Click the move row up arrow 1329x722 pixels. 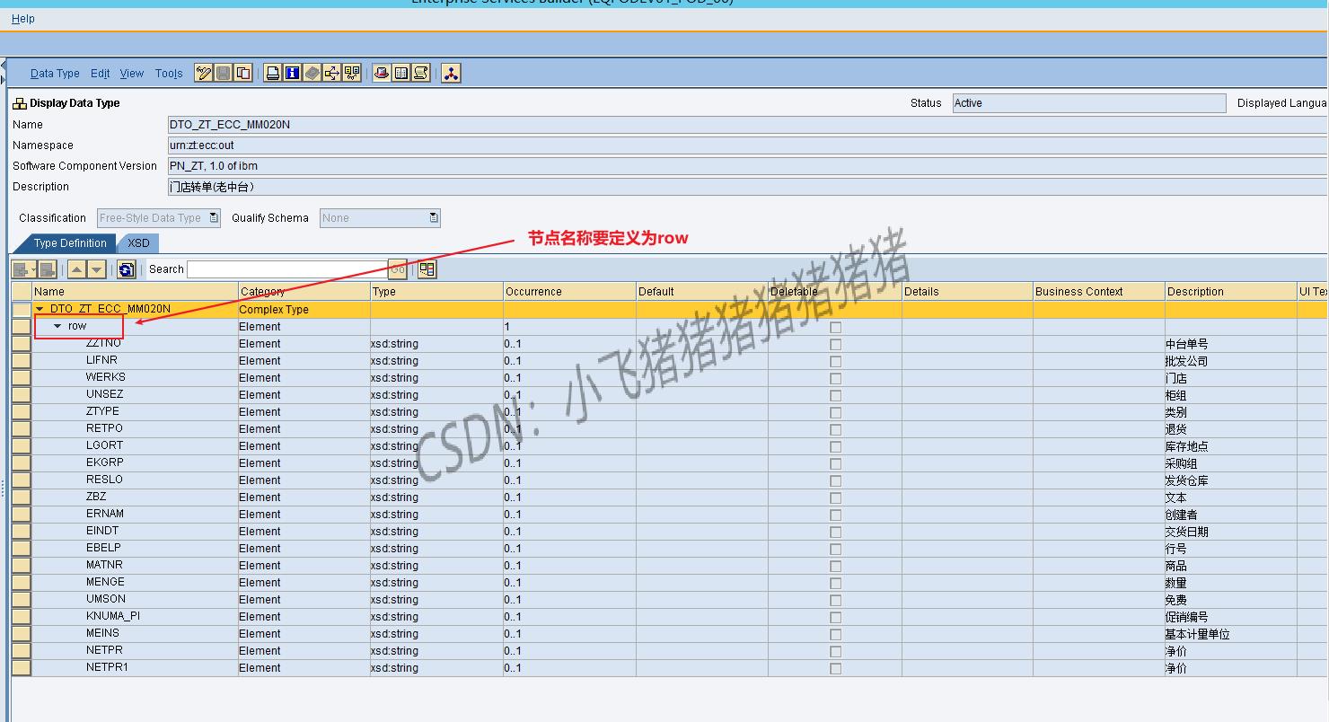77,269
